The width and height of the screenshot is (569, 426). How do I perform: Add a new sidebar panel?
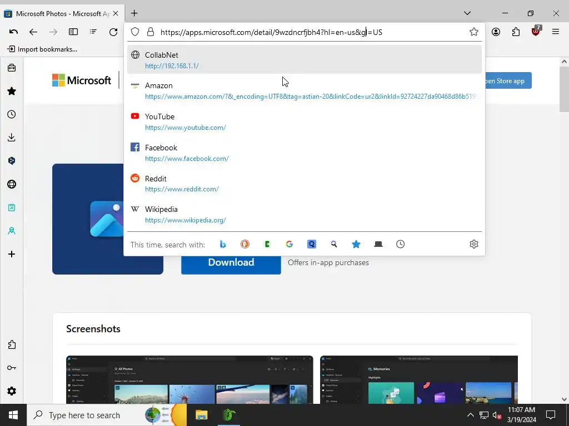tap(12, 254)
